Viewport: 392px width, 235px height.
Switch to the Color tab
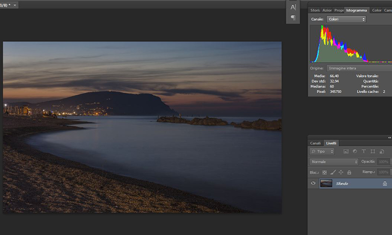tap(376, 10)
